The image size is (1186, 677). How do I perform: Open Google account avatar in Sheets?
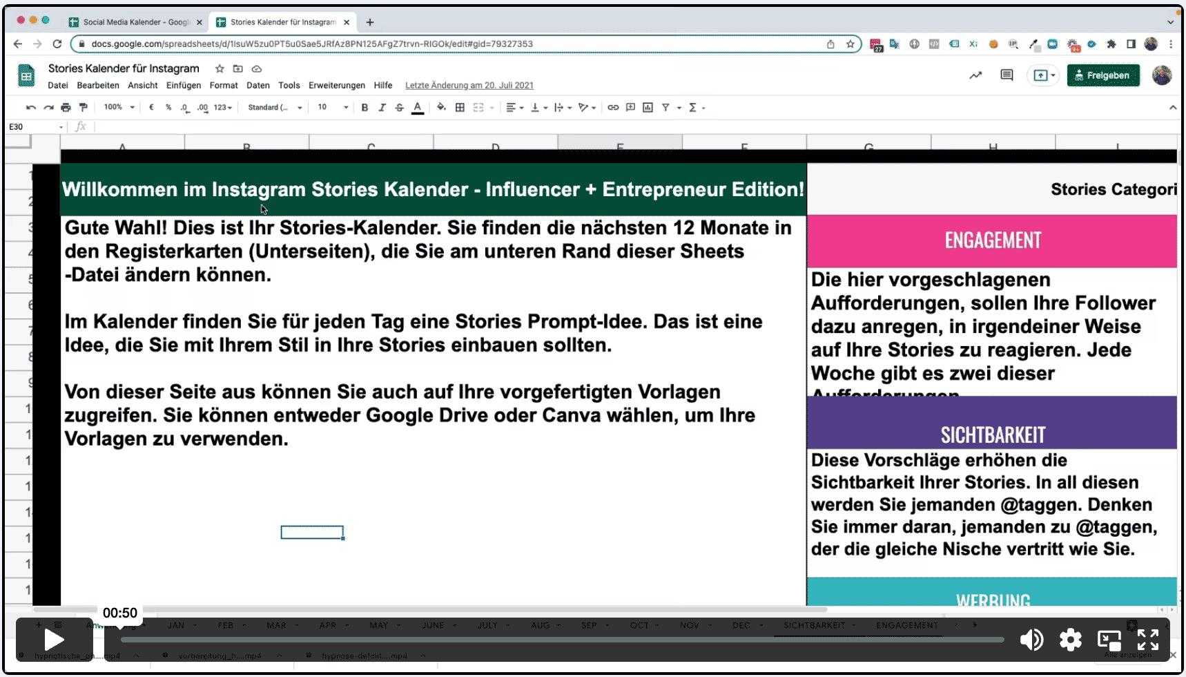(1162, 75)
